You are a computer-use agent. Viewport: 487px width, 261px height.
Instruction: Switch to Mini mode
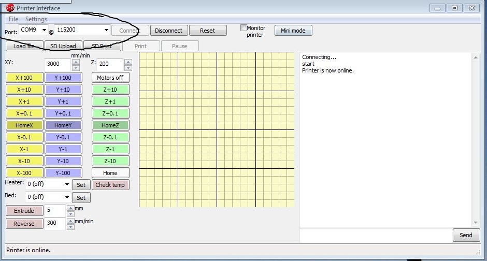(x=293, y=31)
